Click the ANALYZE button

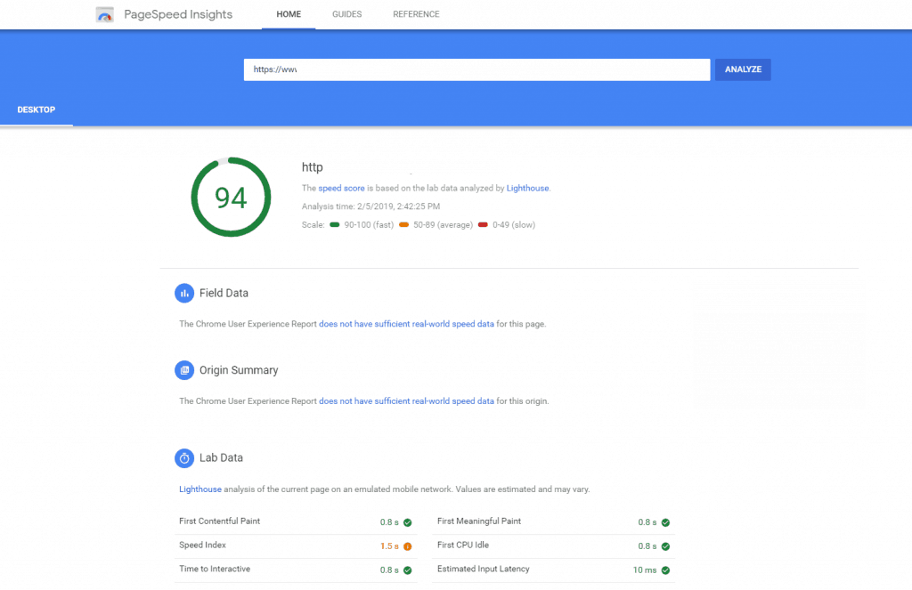[x=743, y=69]
